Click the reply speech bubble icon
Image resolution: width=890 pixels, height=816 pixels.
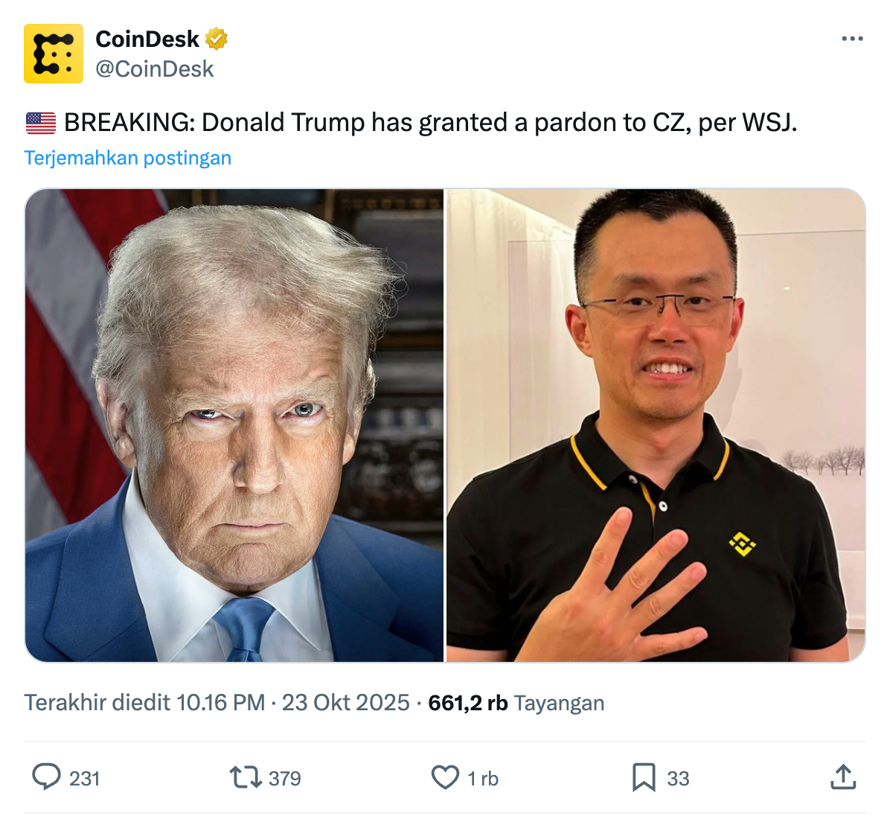coord(46,777)
